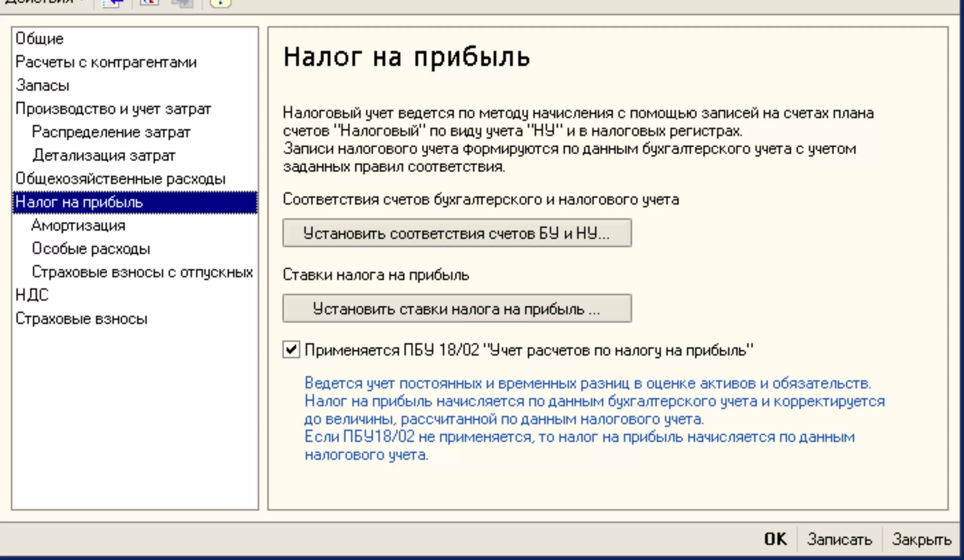964x560 pixels.
Task: Click the blue arrow list toolbar icon
Action: 112,3
